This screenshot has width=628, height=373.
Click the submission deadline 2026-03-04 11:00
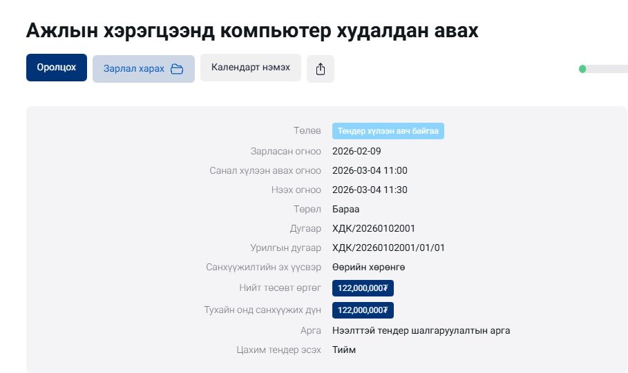coord(370,170)
